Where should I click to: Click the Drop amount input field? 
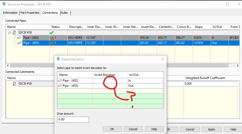(73, 120)
